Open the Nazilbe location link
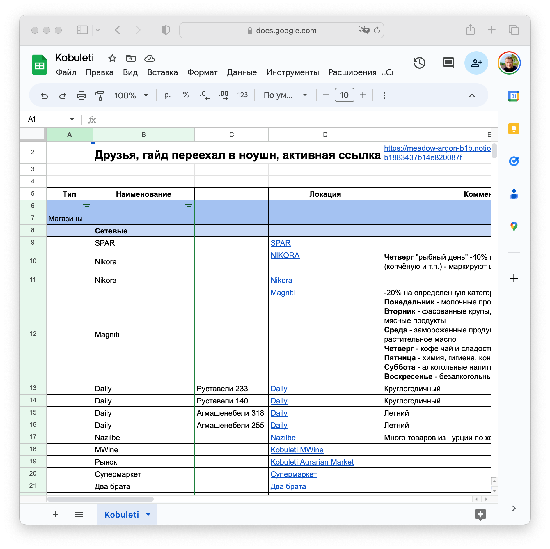 pos(283,437)
